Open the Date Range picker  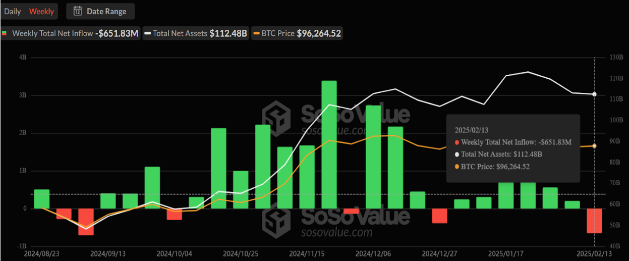pyautogui.click(x=100, y=11)
